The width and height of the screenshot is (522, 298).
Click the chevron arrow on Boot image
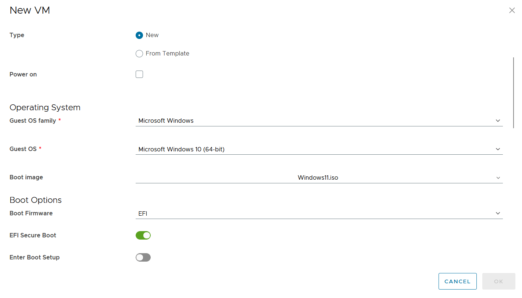coord(498,178)
